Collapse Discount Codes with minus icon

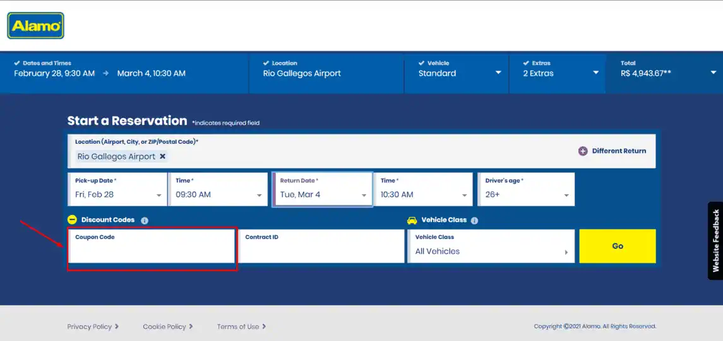click(72, 220)
